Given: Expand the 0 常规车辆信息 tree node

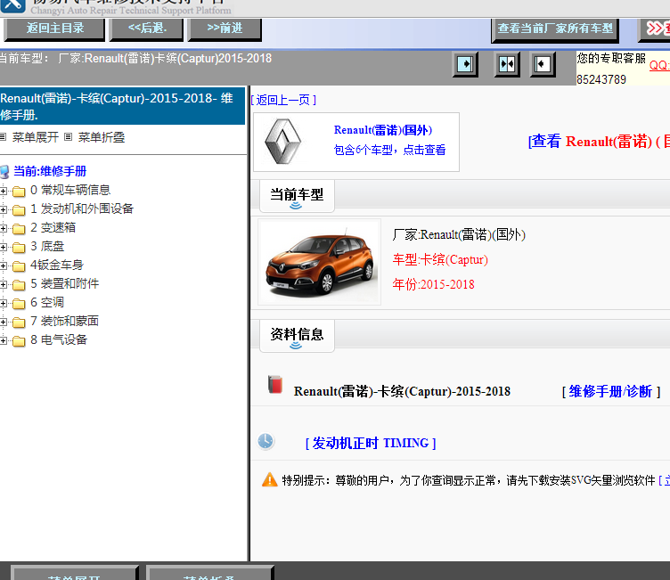Looking at the screenshot, I should tap(4, 191).
